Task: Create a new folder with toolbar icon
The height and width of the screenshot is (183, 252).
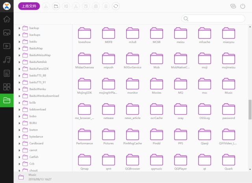Action: point(56,6)
